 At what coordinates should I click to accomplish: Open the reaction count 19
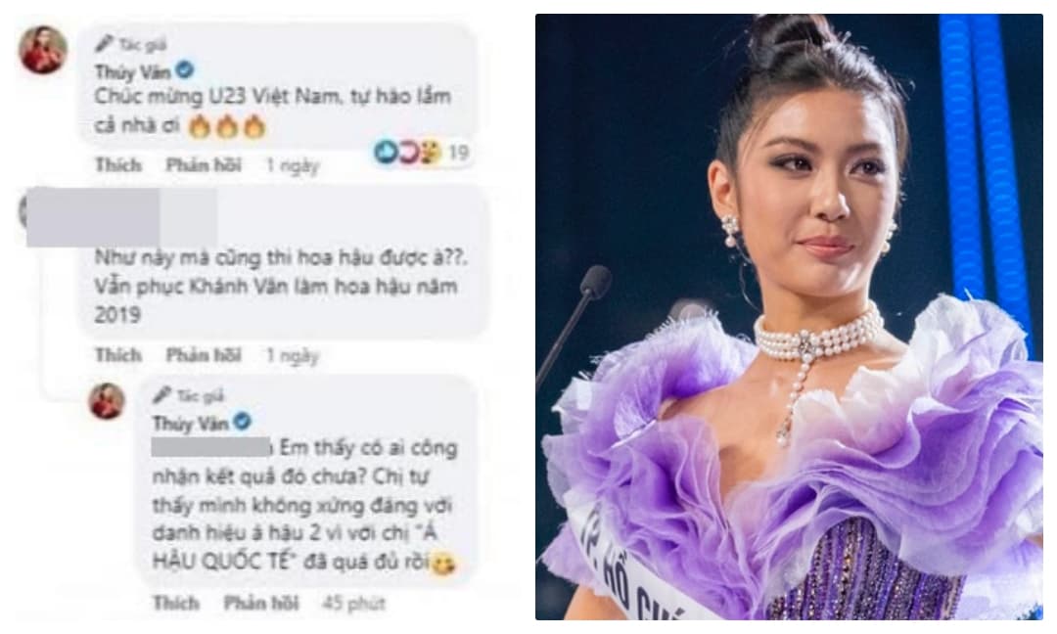tap(458, 153)
